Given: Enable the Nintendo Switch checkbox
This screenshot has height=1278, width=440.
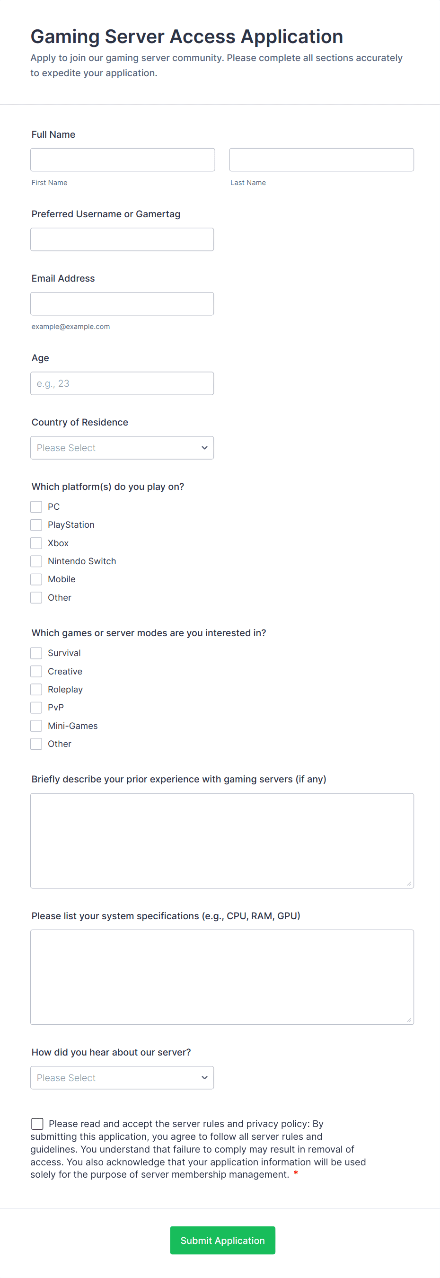Looking at the screenshot, I should [36, 561].
